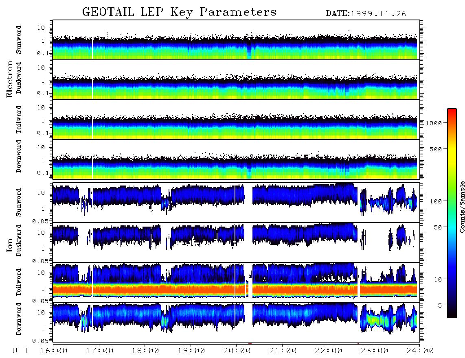
Task: Click the 50 color bar tick label
Action: tap(438, 227)
